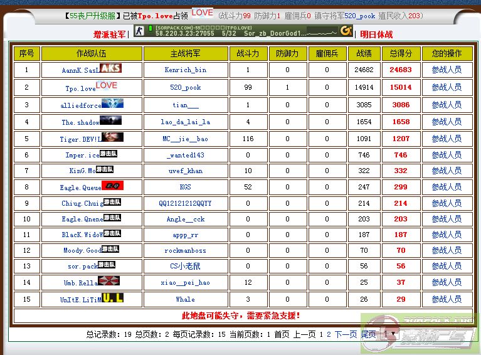Click the Tiger.DEV!L team avatar
The height and width of the screenshot is (355, 481).
pos(111,137)
